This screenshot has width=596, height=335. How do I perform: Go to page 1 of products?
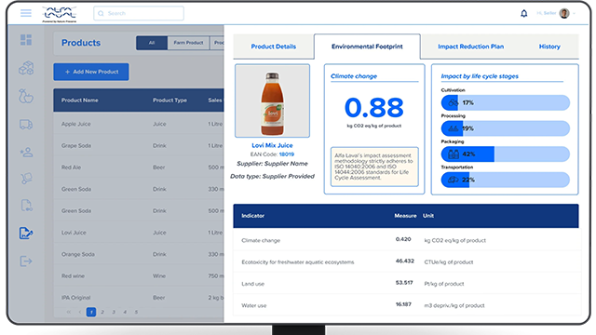click(x=91, y=312)
